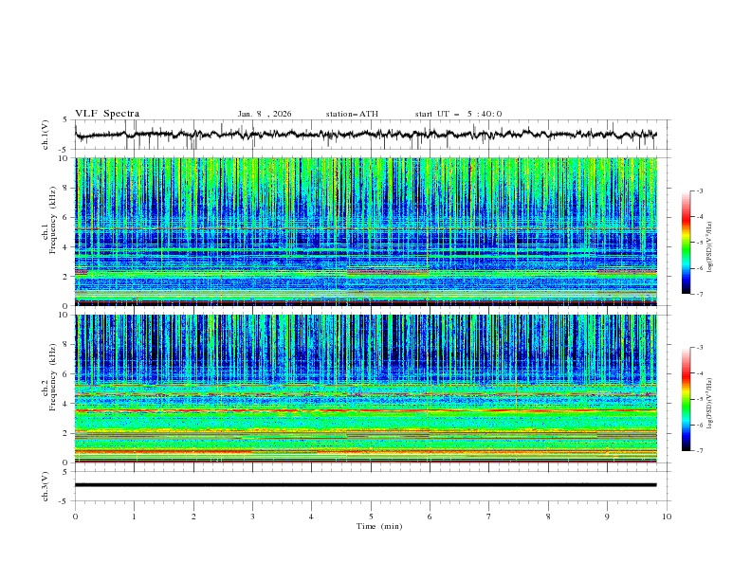This screenshot has width=751, height=580.
Task: Click the "5" volt tick on ch.1(V) axis
Action: (x=65, y=119)
